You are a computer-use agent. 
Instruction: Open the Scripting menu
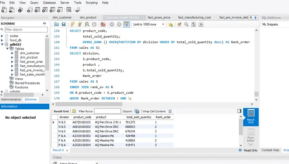point(92,3)
